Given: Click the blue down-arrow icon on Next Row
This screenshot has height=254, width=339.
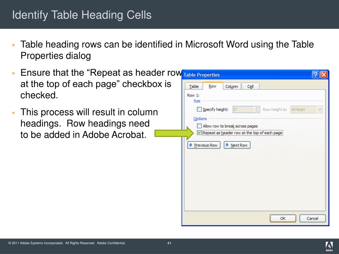Looking at the screenshot, I should click(227, 145).
